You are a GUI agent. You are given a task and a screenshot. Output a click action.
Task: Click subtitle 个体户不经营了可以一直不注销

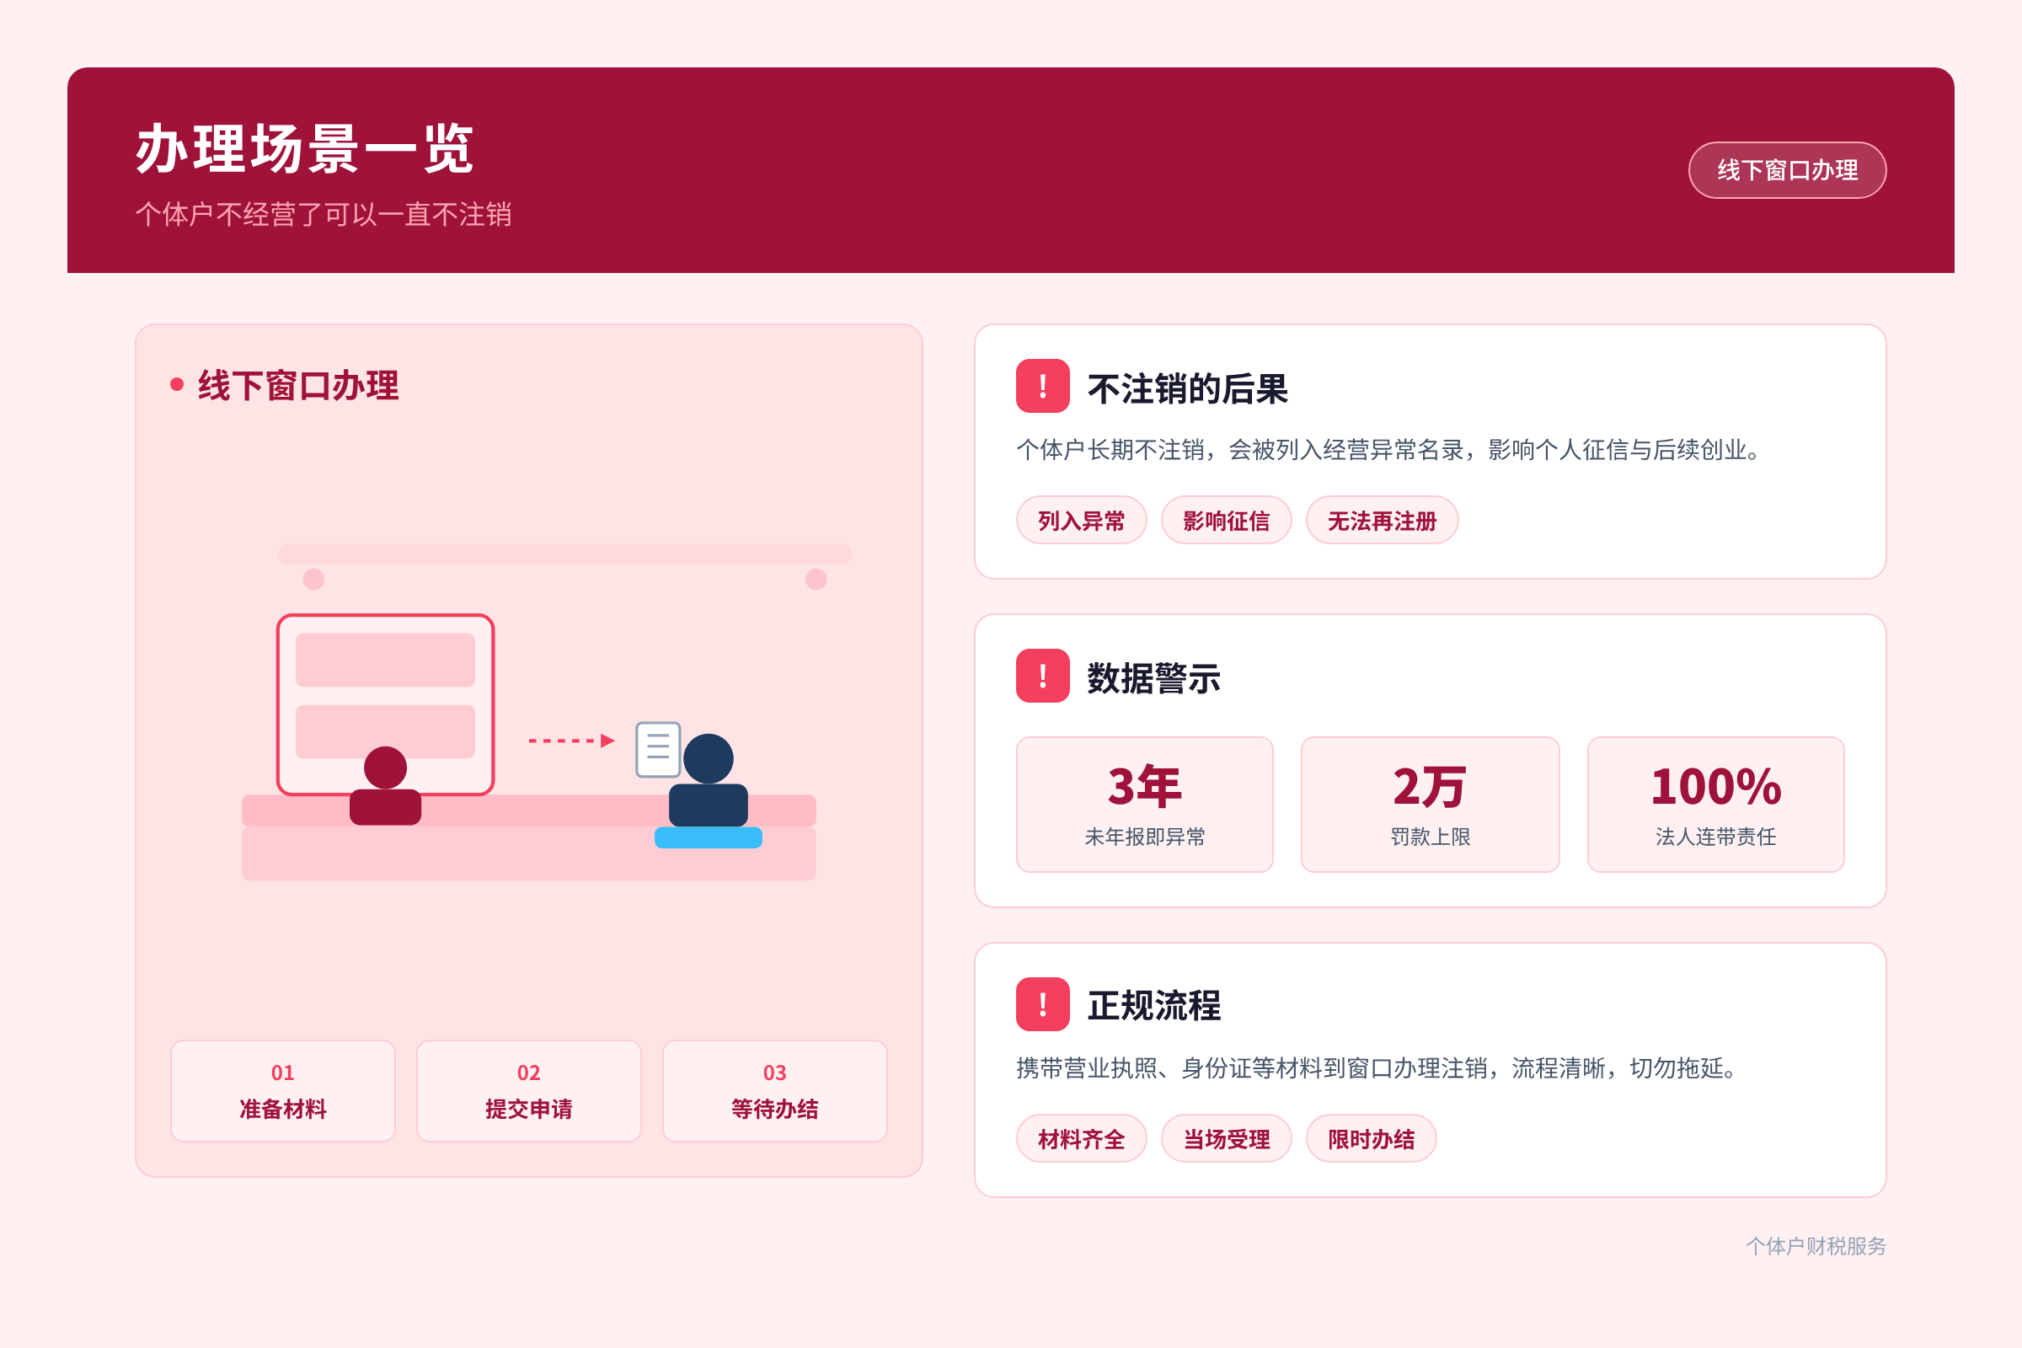point(324,214)
